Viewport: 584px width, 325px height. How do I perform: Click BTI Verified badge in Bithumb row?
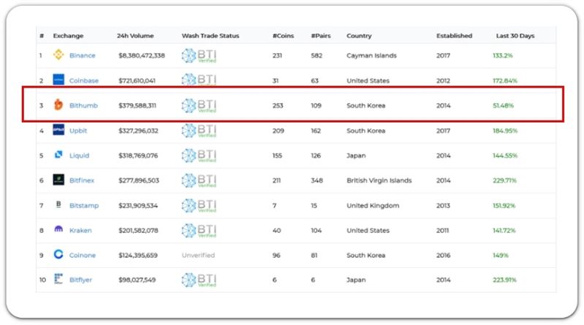(199, 106)
